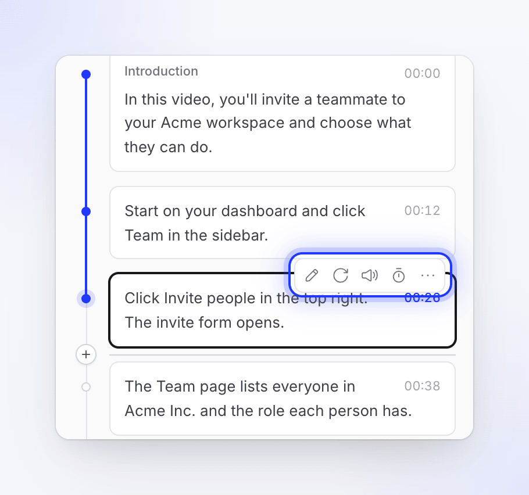Click the pencil edit icon in floating toolbar
This screenshot has height=495, width=529.
(312, 275)
